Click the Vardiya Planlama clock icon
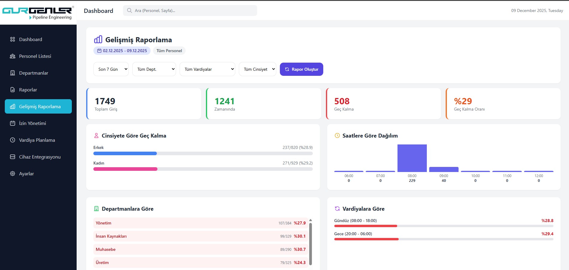569x270 pixels. click(x=13, y=140)
